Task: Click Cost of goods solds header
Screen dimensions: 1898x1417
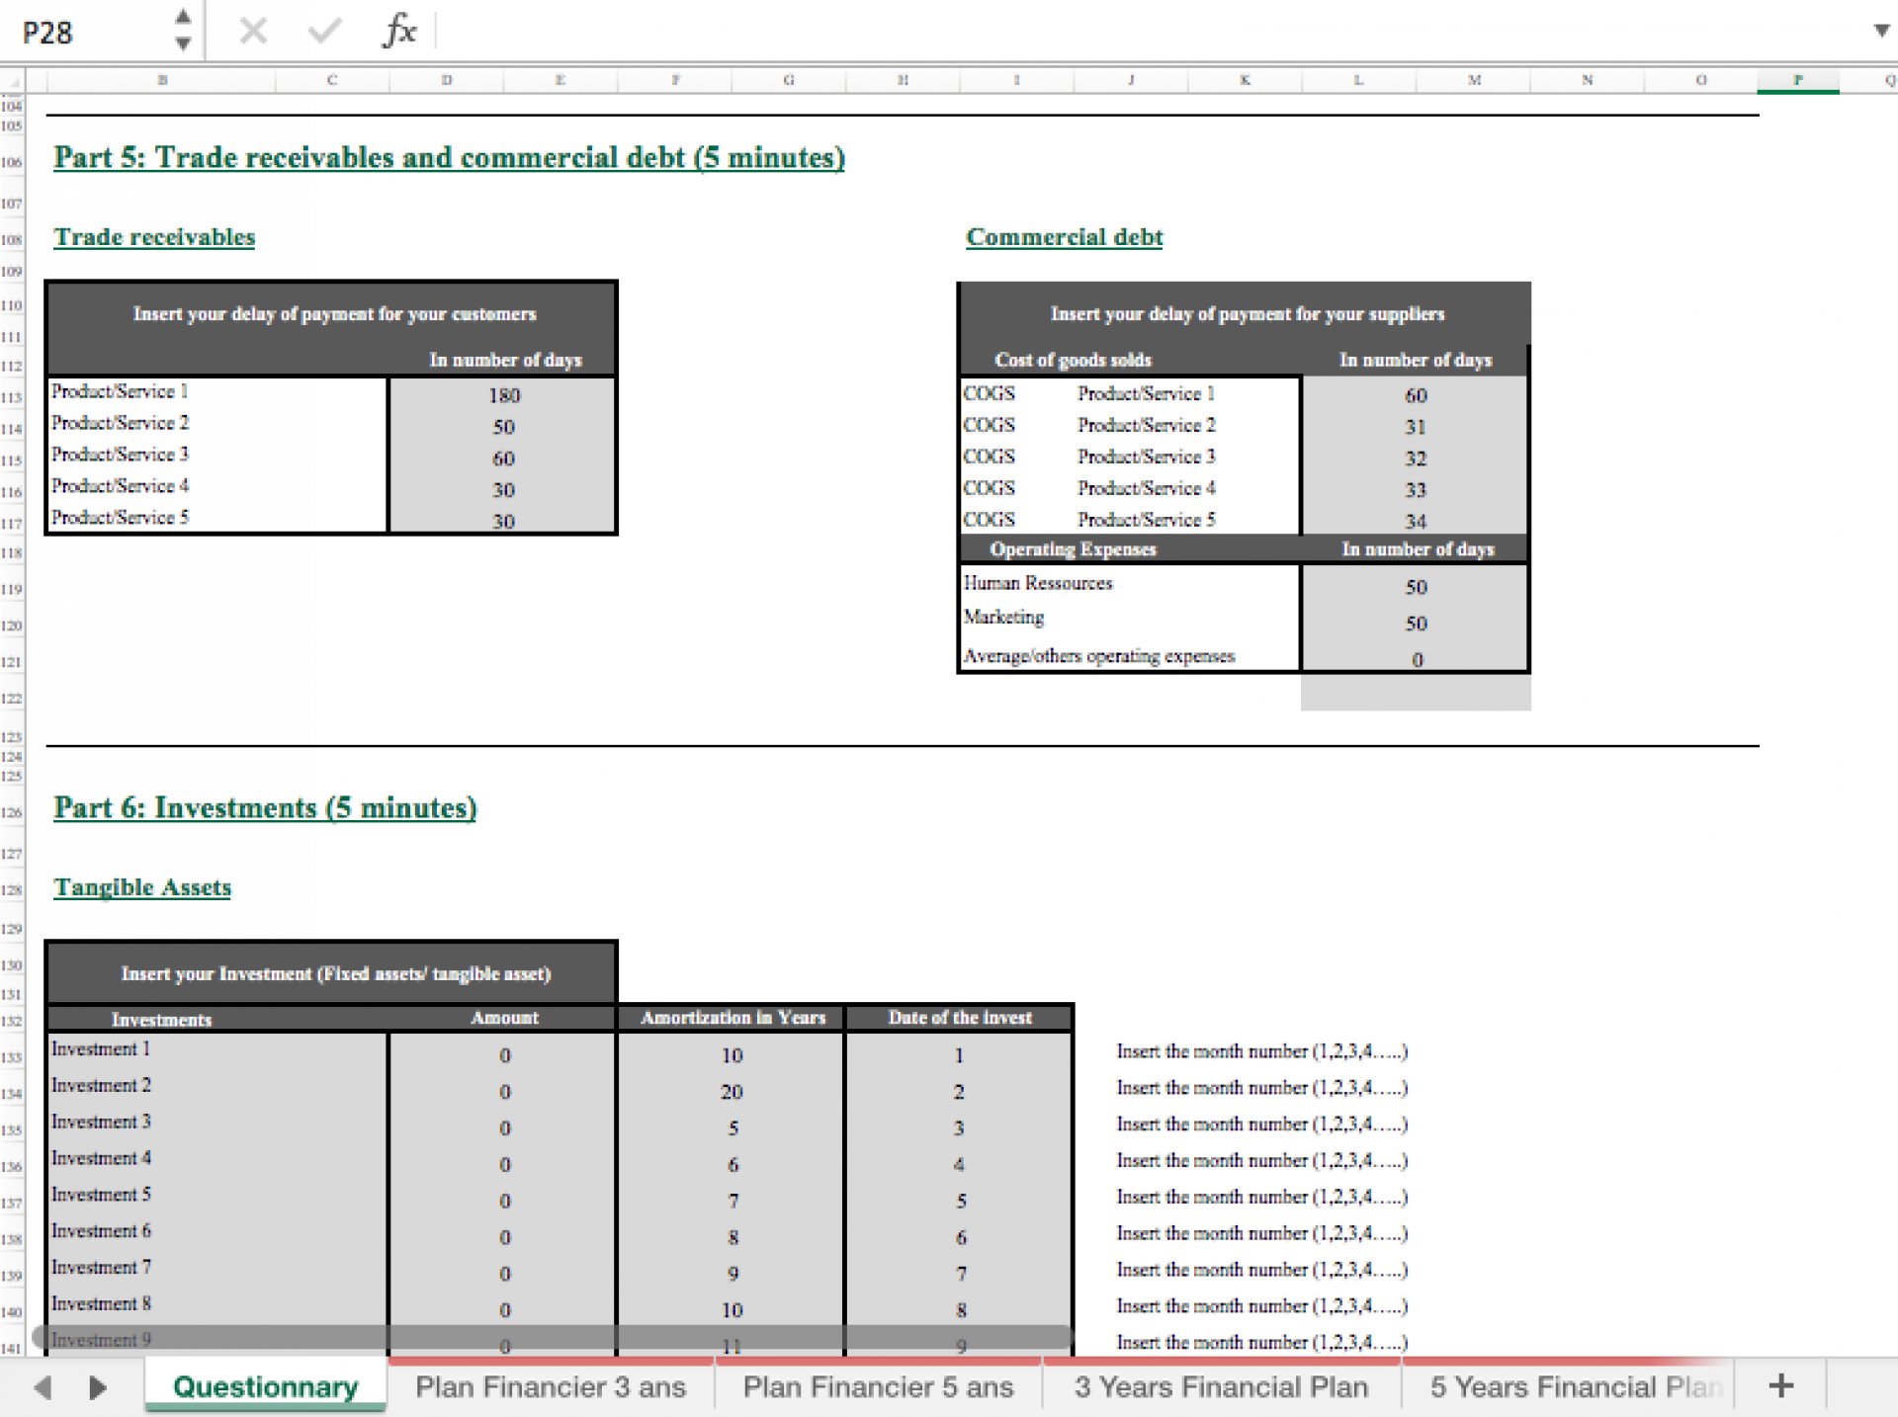Action: point(1073,360)
